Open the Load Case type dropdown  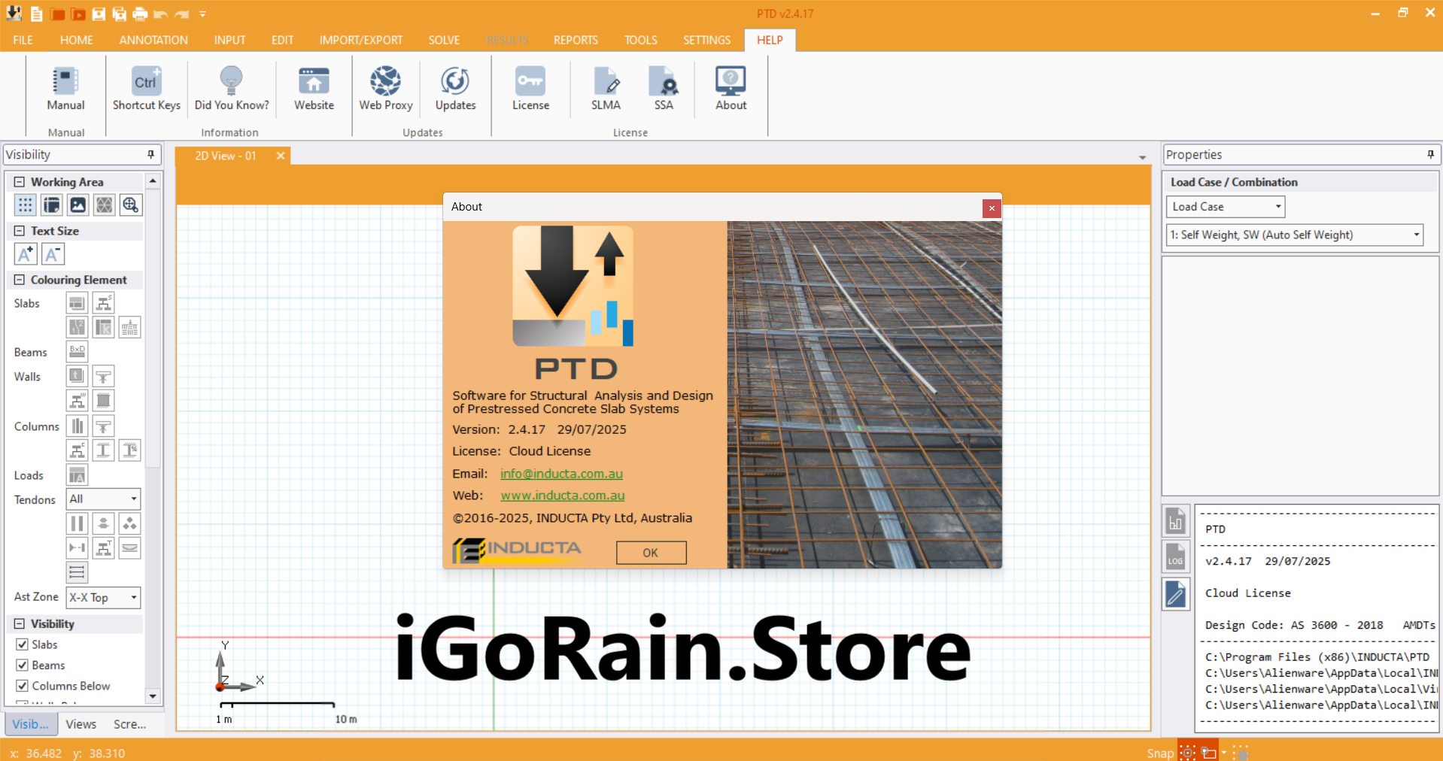tap(1225, 207)
